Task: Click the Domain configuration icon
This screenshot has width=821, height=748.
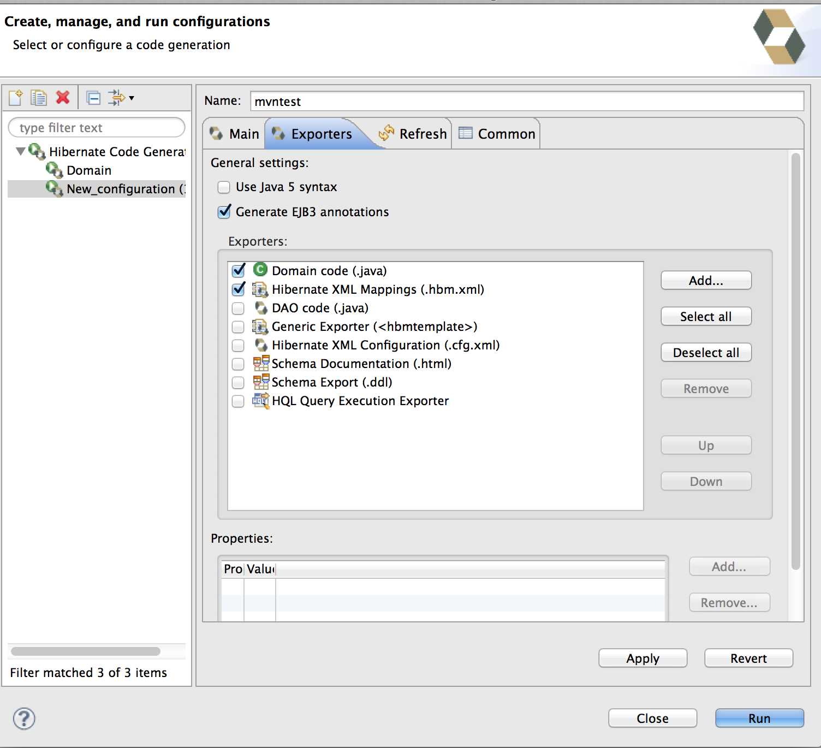Action: click(55, 170)
